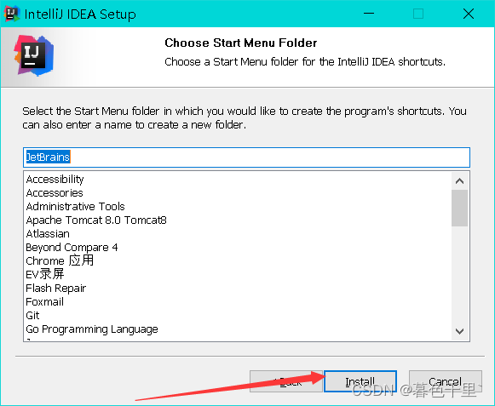This screenshot has height=406, width=495.
Task: Choose Administrative Tools folder
Action: pyautogui.click(x=76, y=206)
